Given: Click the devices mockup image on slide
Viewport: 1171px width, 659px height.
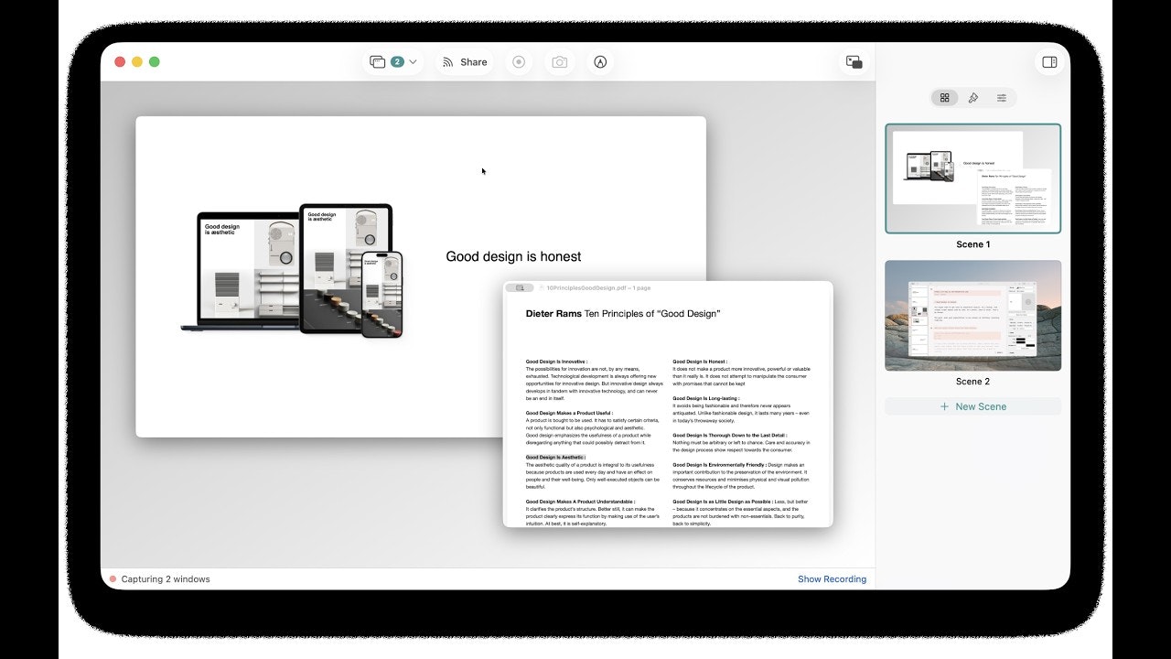Looking at the screenshot, I should 292,271.
